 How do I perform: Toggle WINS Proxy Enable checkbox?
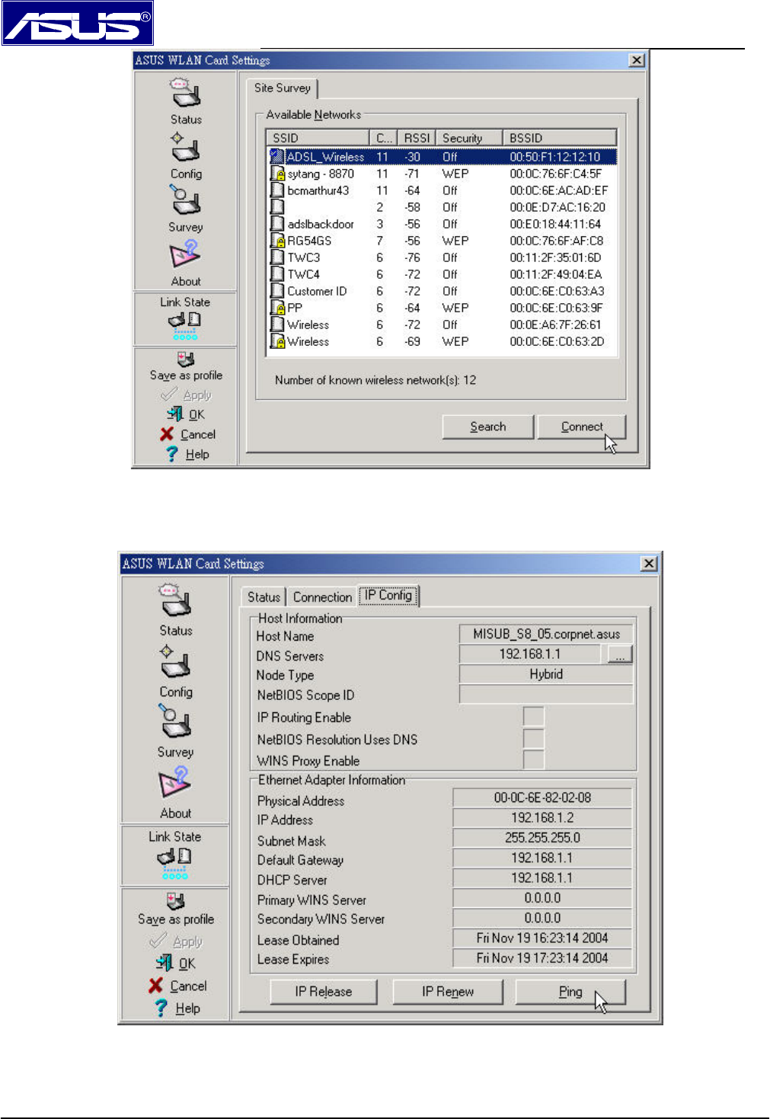click(534, 760)
